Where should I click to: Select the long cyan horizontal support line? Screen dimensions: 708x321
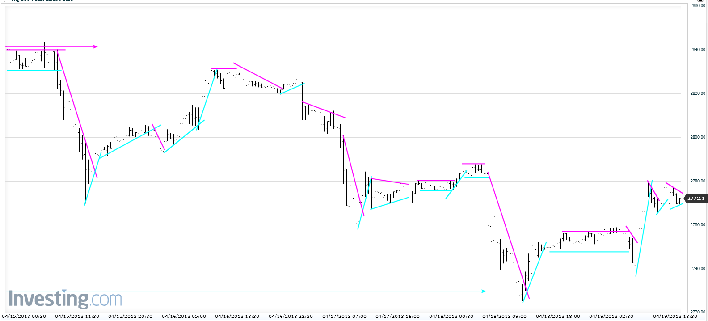point(246,291)
